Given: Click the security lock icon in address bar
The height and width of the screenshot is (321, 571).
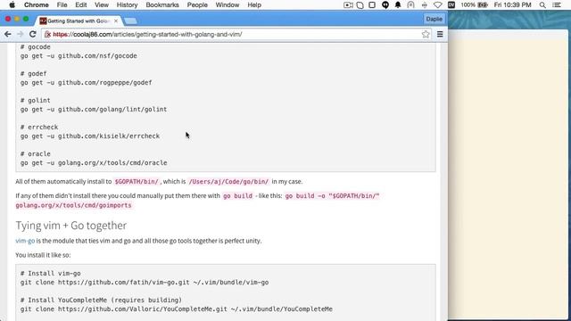Looking at the screenshot, I should [x=47, y=34].
